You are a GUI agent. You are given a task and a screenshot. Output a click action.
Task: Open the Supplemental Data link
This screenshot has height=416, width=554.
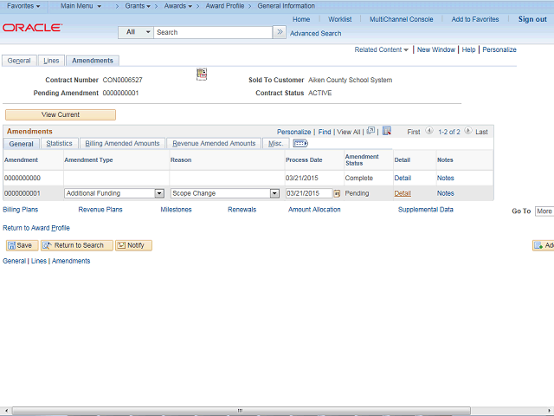(x=425, y=210)
